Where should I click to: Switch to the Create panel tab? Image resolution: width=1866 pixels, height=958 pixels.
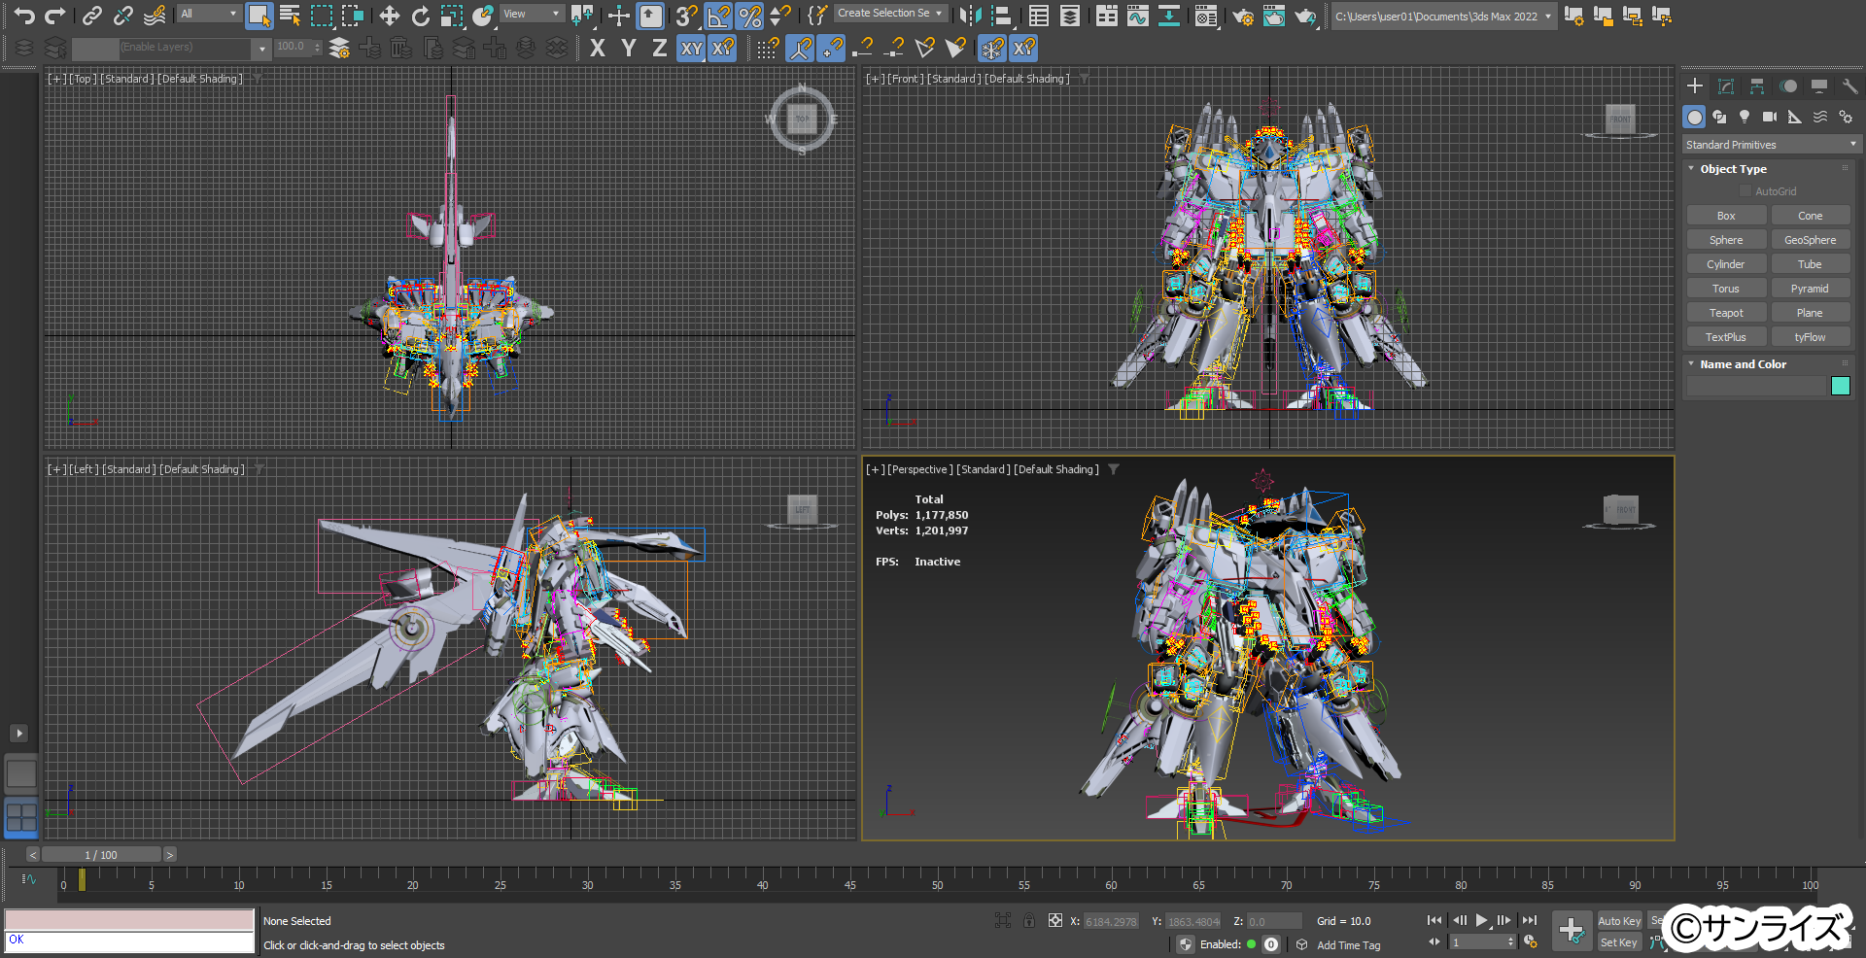click(1695, 86)
